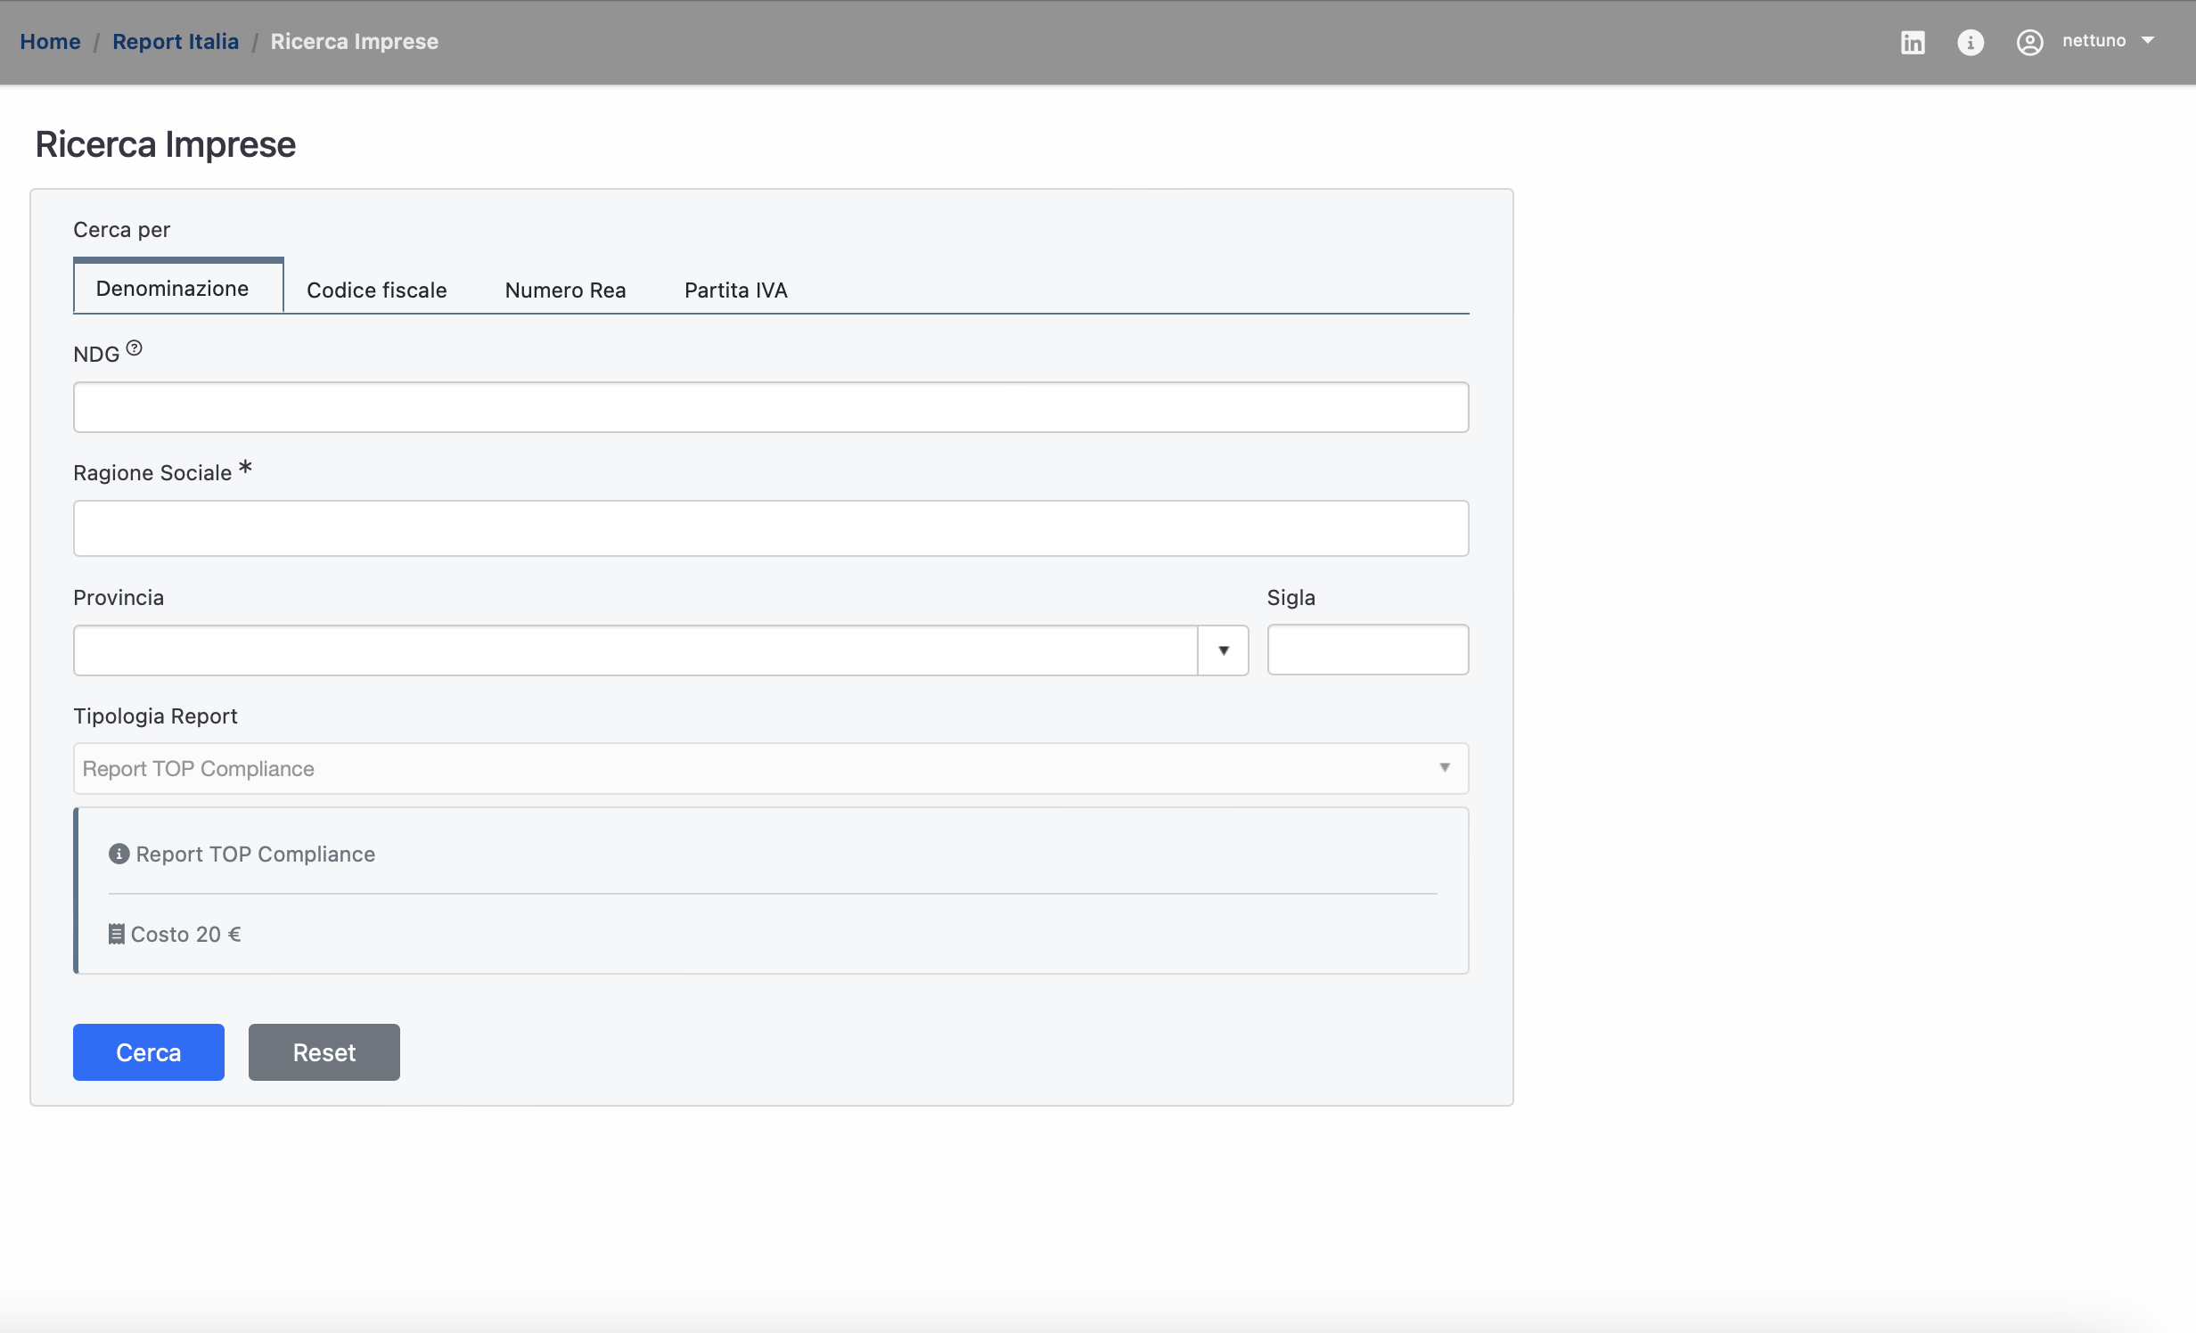This screenshot has height=1333, width=2196.
Task: Click info icon beside Report TOP Compliance
Action: (x=119, y=854)
